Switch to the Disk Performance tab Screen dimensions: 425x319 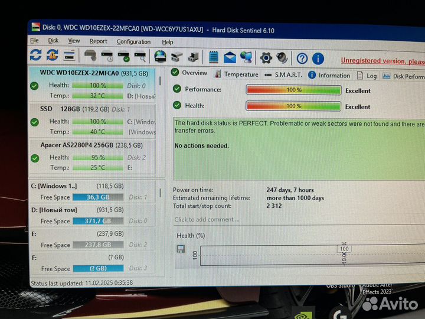pyautogui.click(x=403, y=76)
